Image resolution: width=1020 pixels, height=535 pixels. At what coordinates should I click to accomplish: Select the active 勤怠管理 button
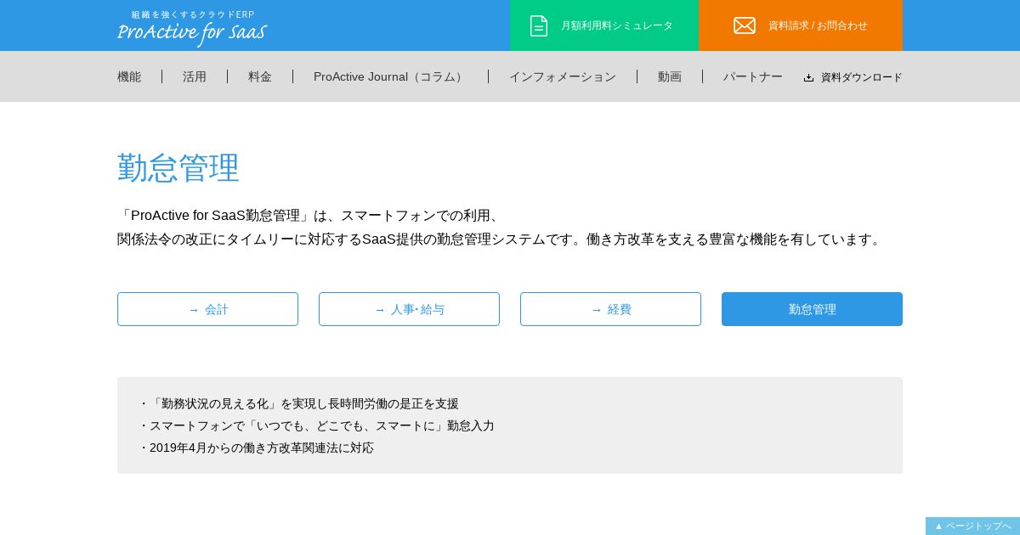812,309
